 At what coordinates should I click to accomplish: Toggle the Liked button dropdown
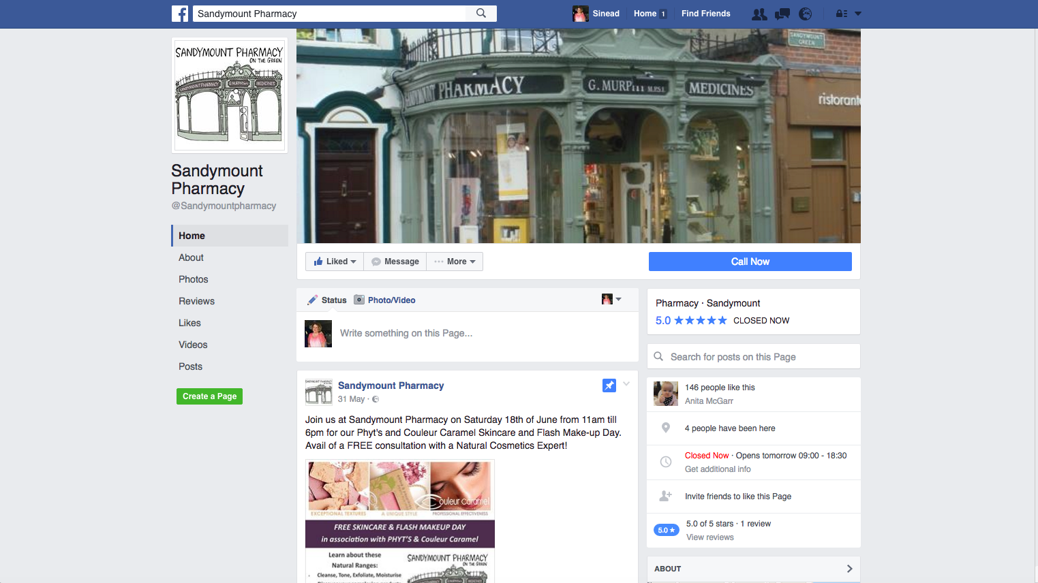point(335,262)
